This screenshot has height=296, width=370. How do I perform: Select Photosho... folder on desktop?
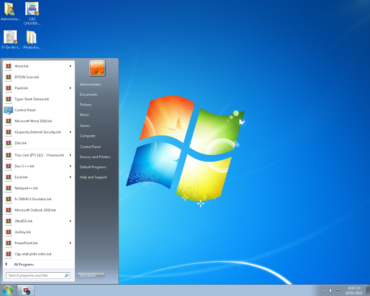[x=31, y=37]
